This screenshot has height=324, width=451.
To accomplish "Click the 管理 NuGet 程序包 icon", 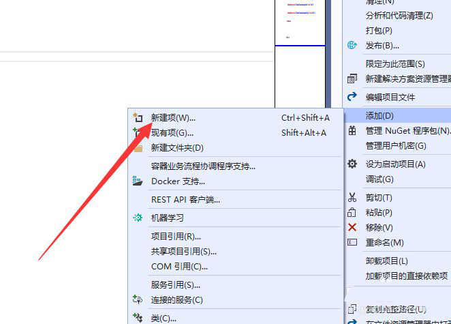I will pos(352,130).
